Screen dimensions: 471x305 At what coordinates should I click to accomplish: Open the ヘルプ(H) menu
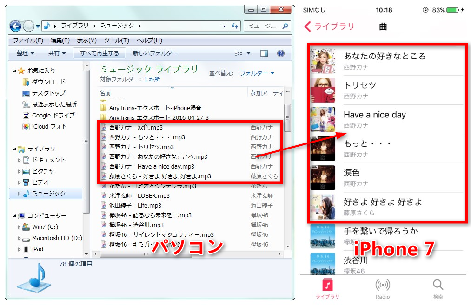[x=149, y=40]
